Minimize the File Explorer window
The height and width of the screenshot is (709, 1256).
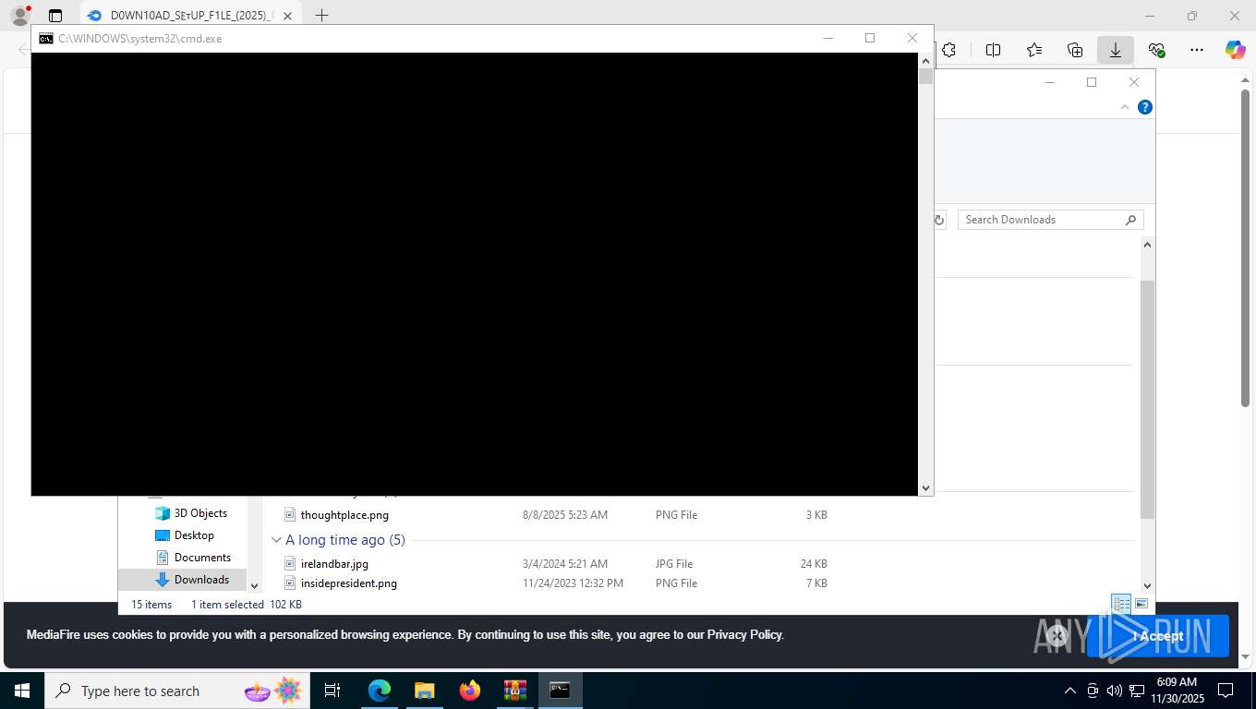click(x=1049, y=82)
